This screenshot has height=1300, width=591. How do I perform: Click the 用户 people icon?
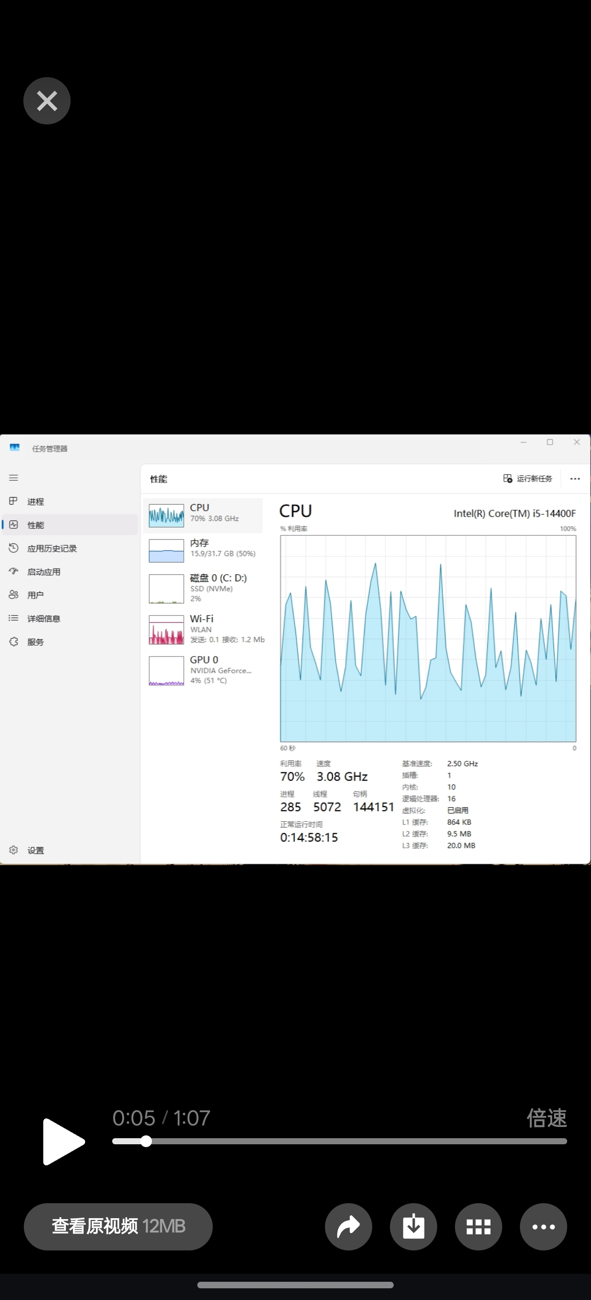pos(14,594)
